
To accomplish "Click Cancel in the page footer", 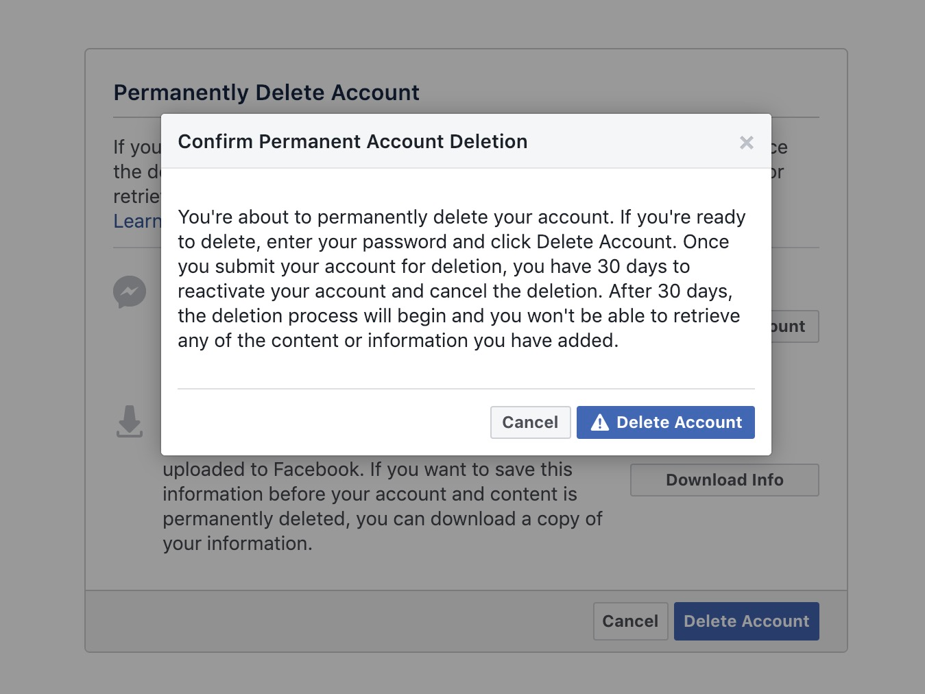I will pyautogui.click(x=630, y=621).
